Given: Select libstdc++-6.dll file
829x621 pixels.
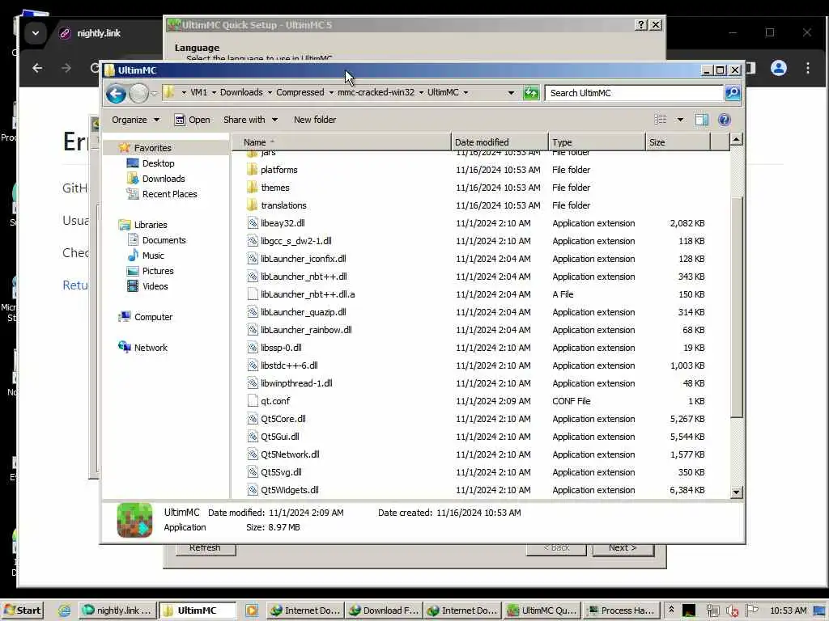Looking at the screenshot, I should point(289,365).
